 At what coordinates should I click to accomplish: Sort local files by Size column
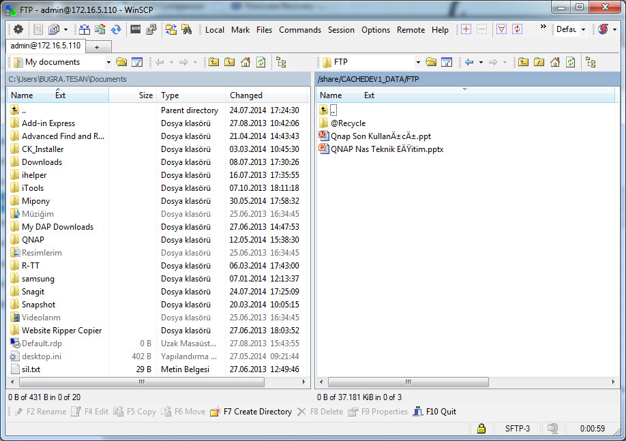point(133,95)
